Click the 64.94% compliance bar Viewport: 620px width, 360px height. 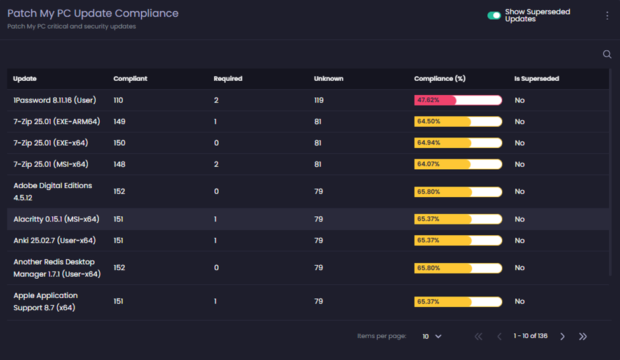pos(458,143)
